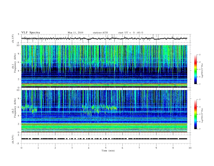Click the 'Time (min)' axis title
The height and width of the screenshot is (166, 214).
[x=108, y=151]
